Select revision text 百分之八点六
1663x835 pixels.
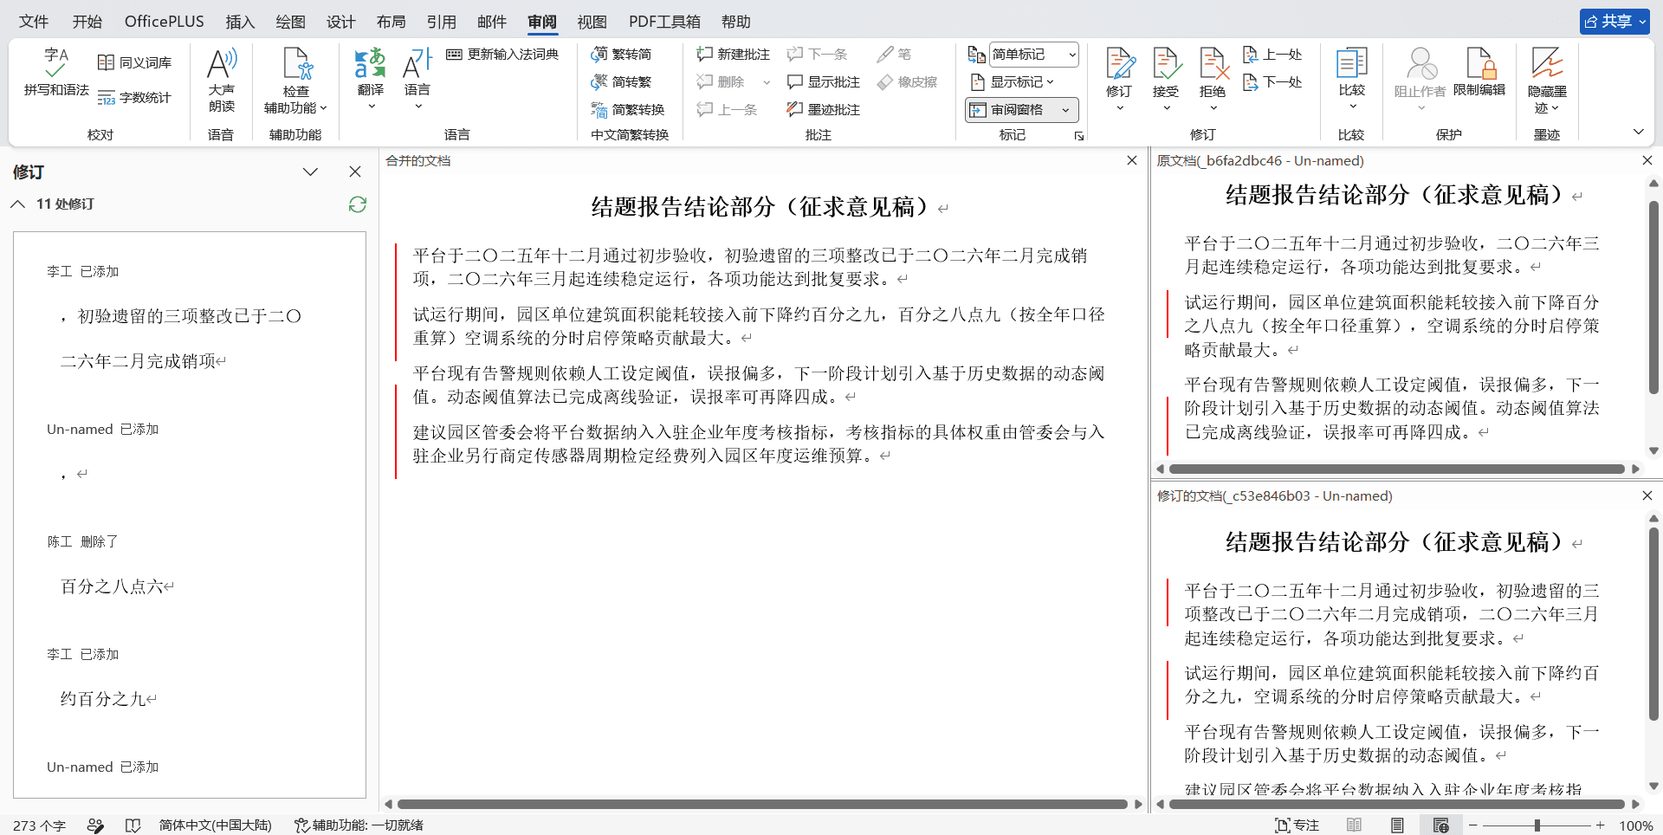coord(112,586)
